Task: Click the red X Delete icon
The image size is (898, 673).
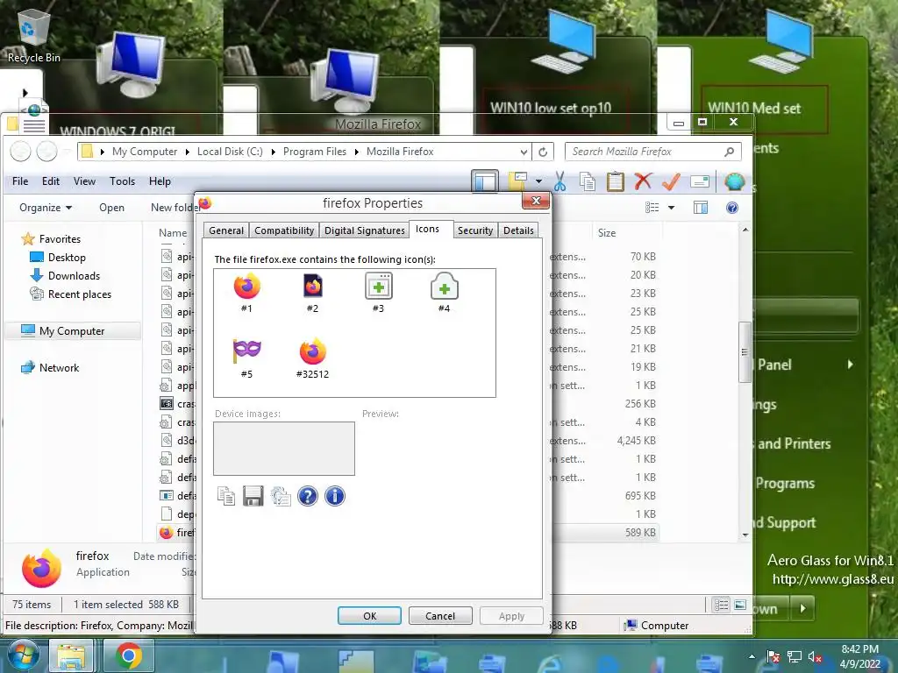Action: [643, 181]
